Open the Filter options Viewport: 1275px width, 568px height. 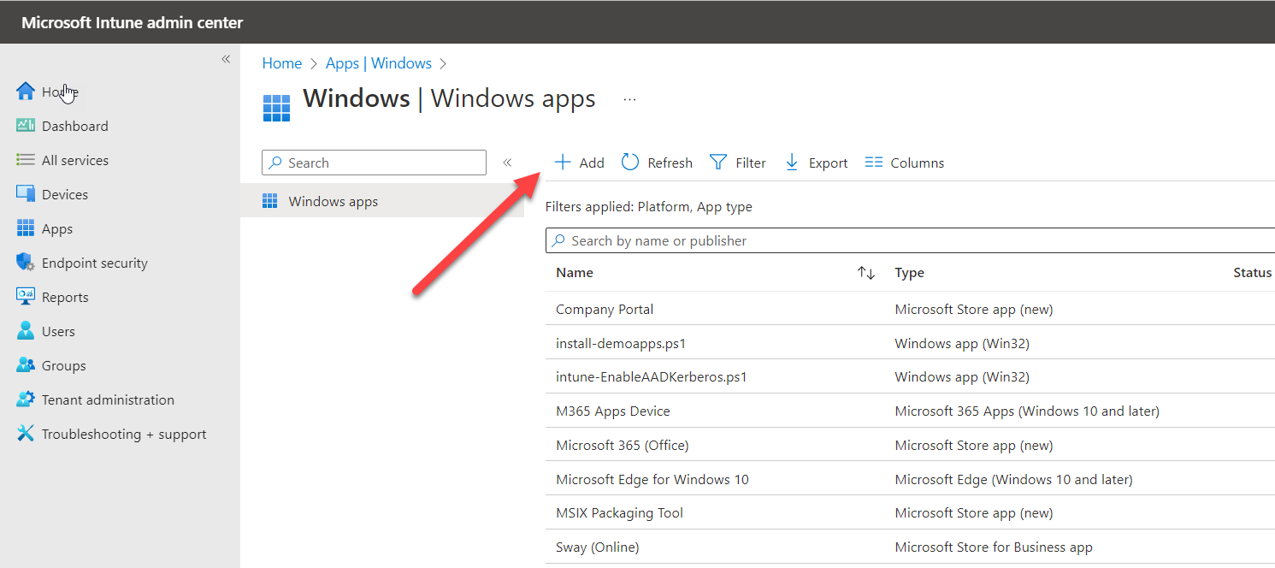[737, 162]
